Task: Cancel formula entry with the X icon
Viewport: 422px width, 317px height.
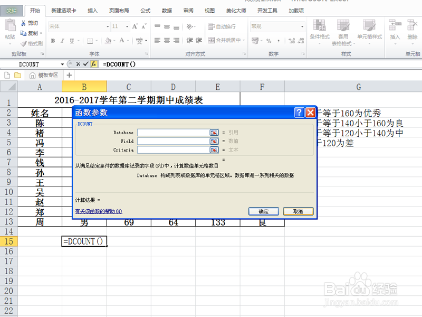Action: tap(77, 64)
